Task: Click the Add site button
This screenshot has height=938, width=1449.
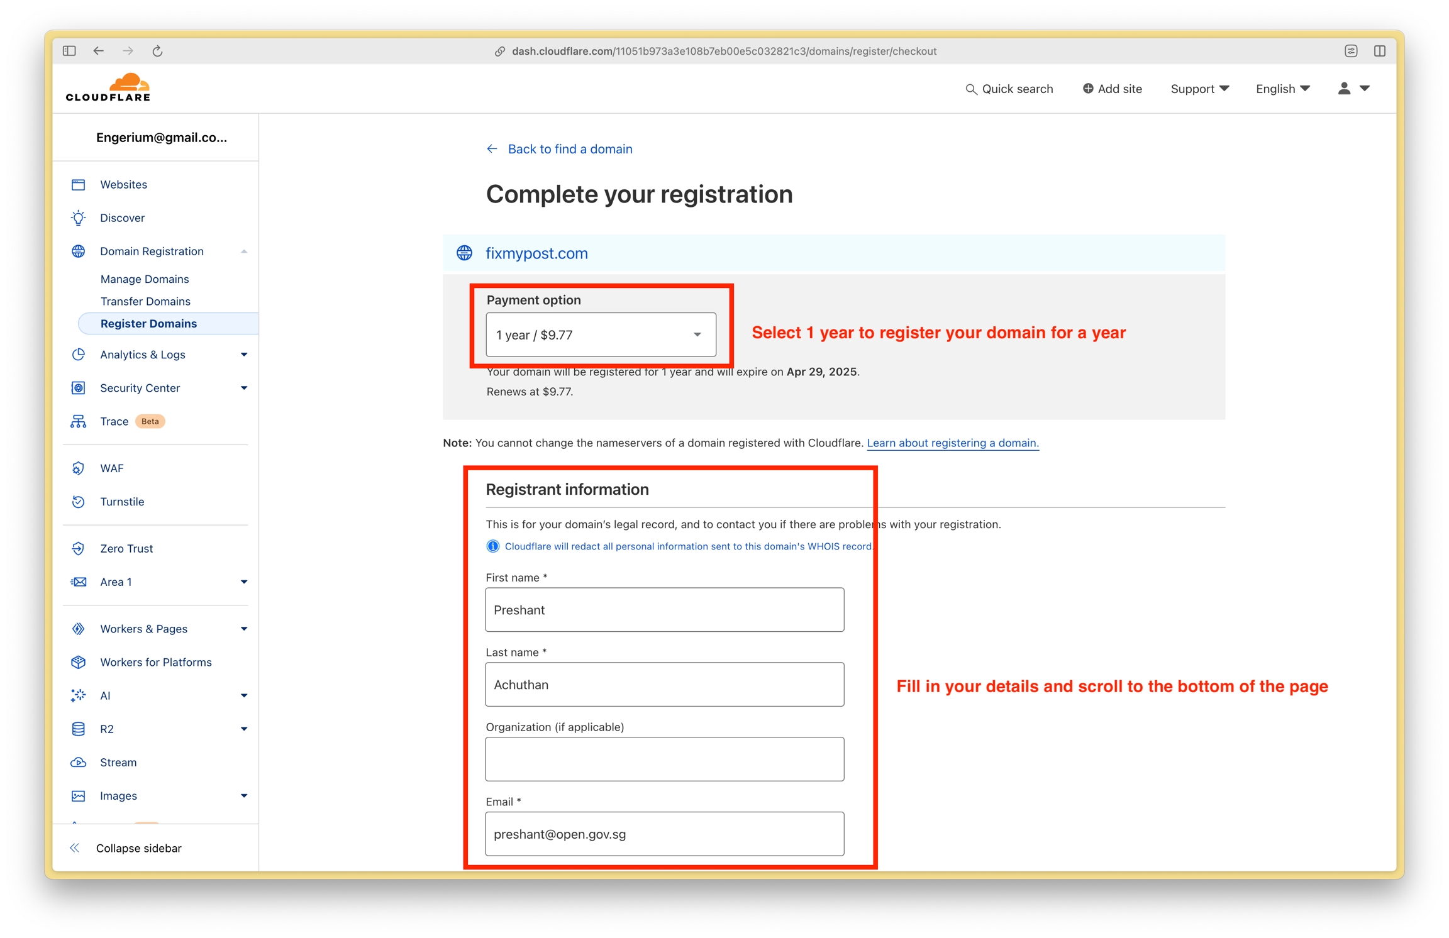Action: (x=1112, y=89)
